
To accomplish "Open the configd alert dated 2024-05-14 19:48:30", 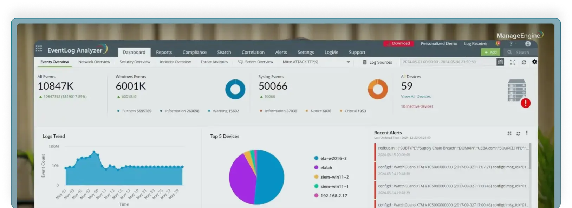I will click(x=452, y=170).
